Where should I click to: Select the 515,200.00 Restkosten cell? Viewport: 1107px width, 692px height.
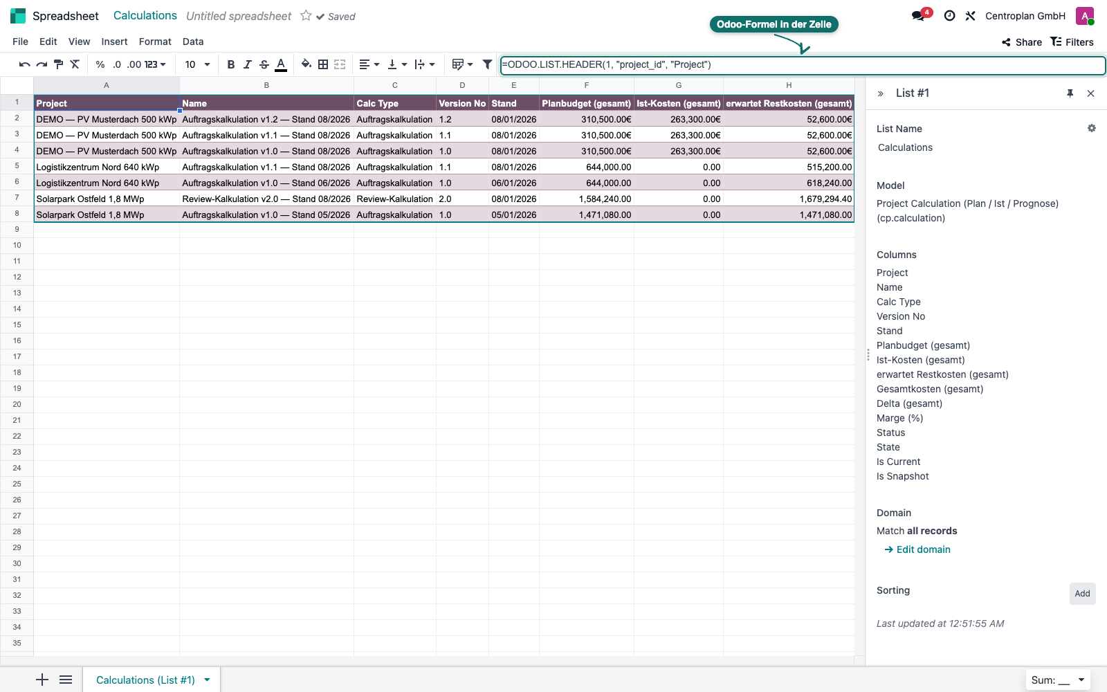[789, 167]
